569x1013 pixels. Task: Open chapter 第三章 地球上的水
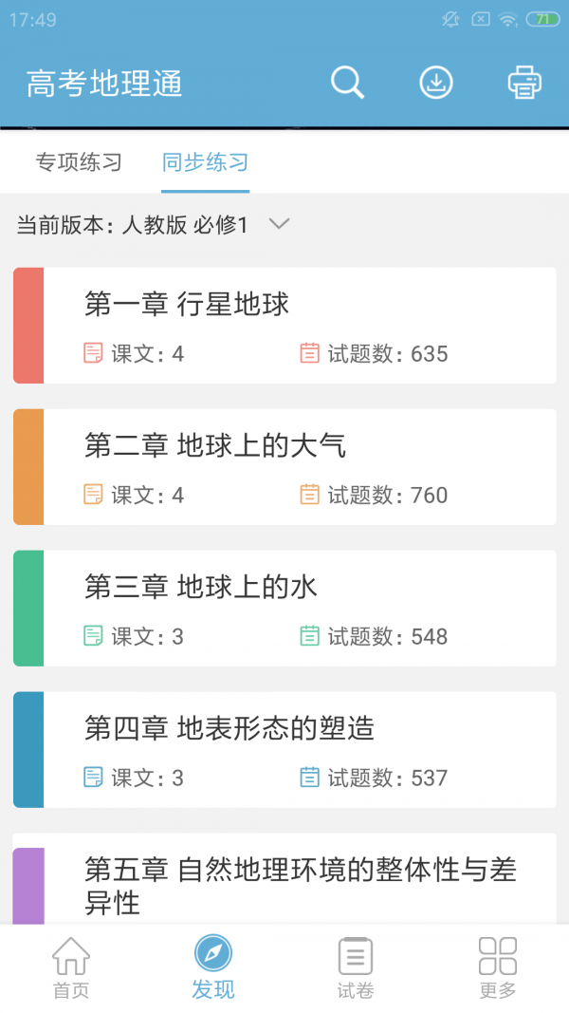[x=284, y=608]
